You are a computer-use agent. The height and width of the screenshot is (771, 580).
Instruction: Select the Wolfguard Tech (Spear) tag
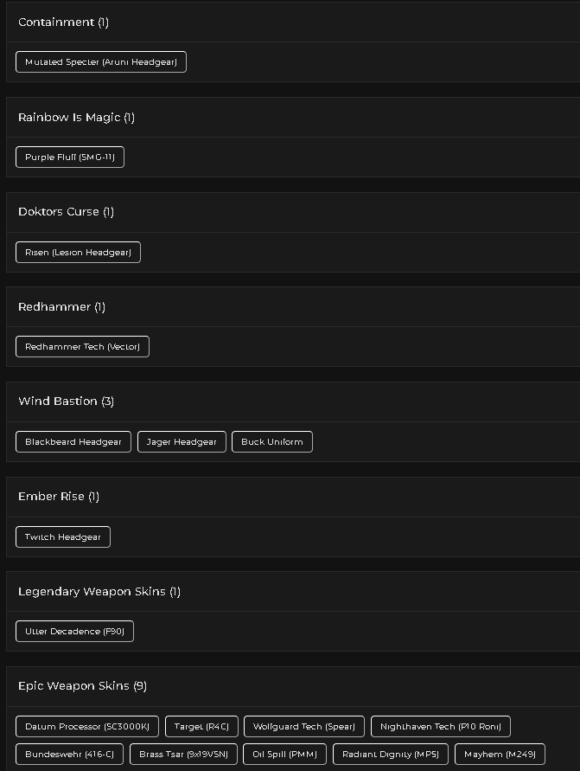click(304, 726)
